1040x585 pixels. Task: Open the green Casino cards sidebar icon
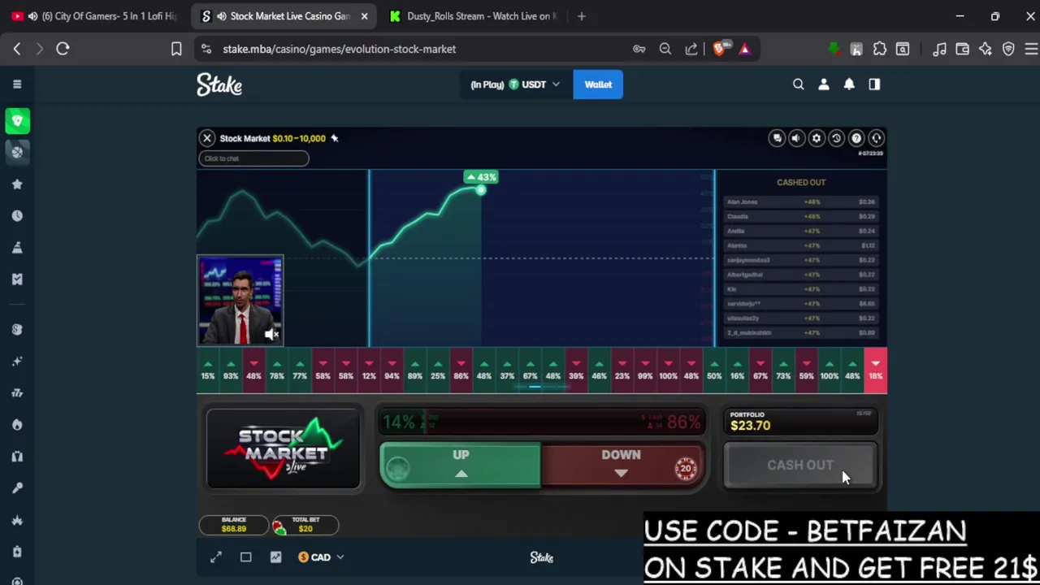click(x=17, y=121)
